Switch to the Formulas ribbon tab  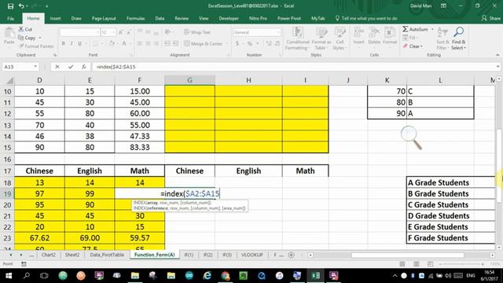pyautogui.click(x=135, y=18)
